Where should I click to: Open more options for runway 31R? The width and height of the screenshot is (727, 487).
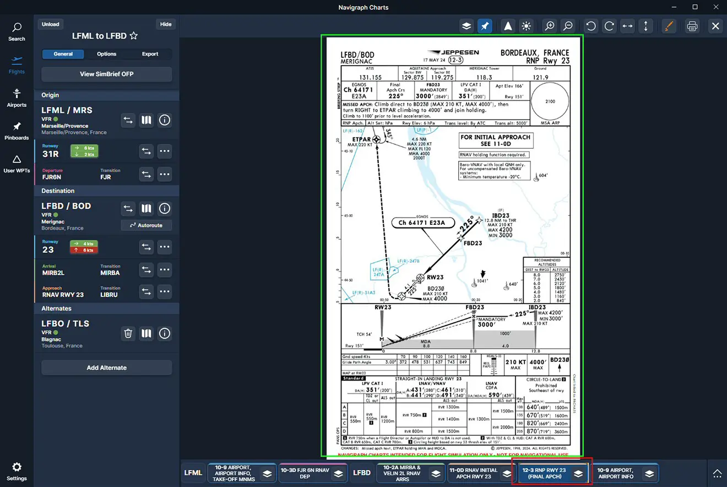click(x=164, y=151)
